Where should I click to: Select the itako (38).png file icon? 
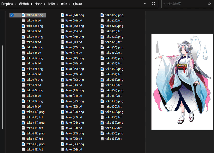102,133
